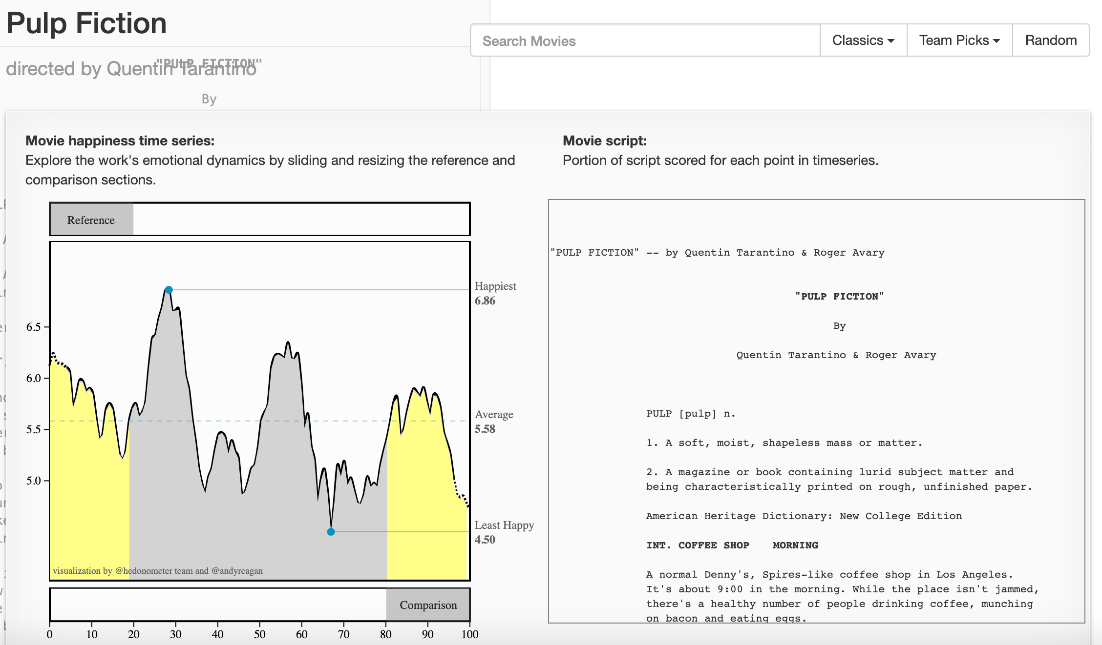Image resolution: width=1102 pixels, height=645 pixels.
Task: Expand the Team Picks dropdown
Action: (959, 40)
